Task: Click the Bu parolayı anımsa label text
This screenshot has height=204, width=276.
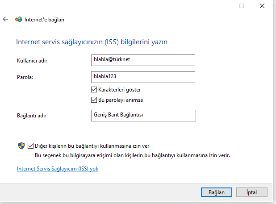Action: pyautogui.click(x=121, y=100)
